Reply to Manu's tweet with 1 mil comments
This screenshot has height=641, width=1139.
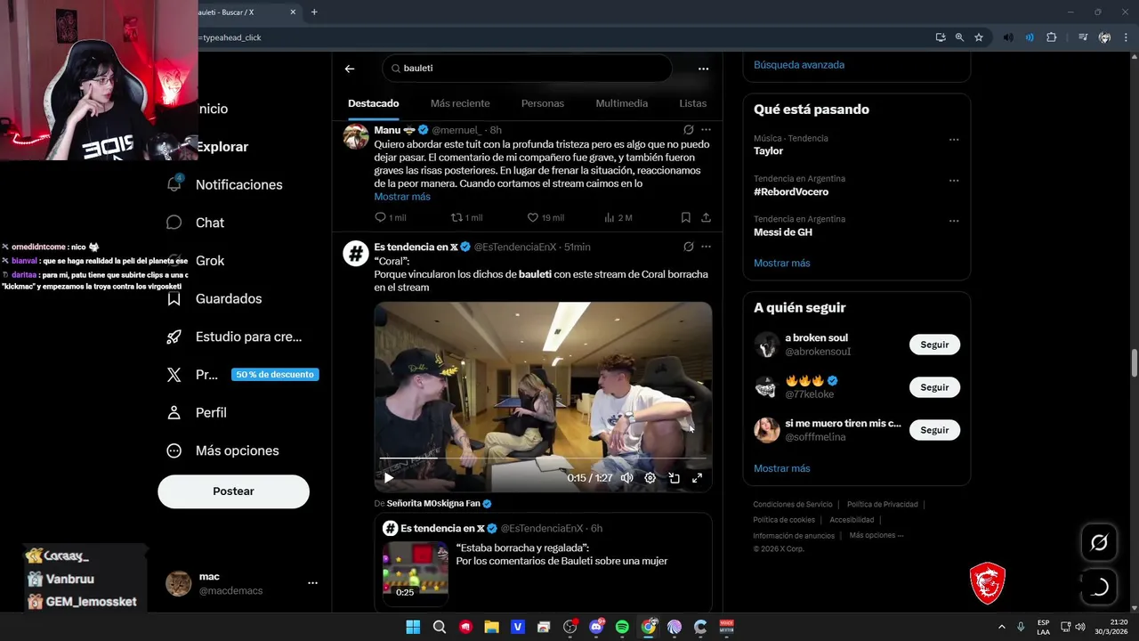[x=391, y=217]
